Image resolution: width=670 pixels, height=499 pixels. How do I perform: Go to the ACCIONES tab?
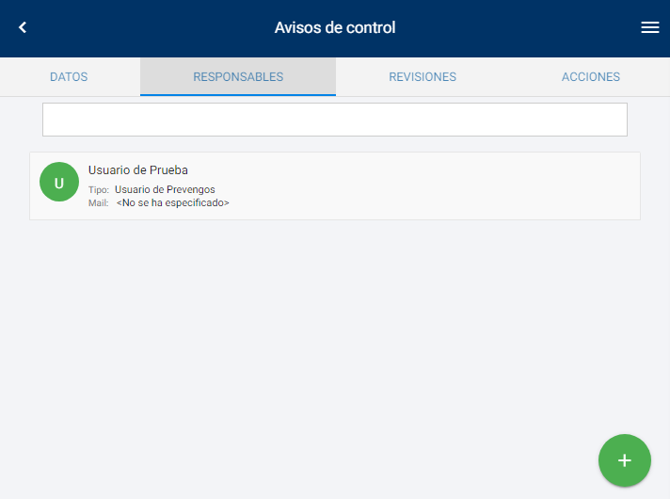tap(590, 77)
